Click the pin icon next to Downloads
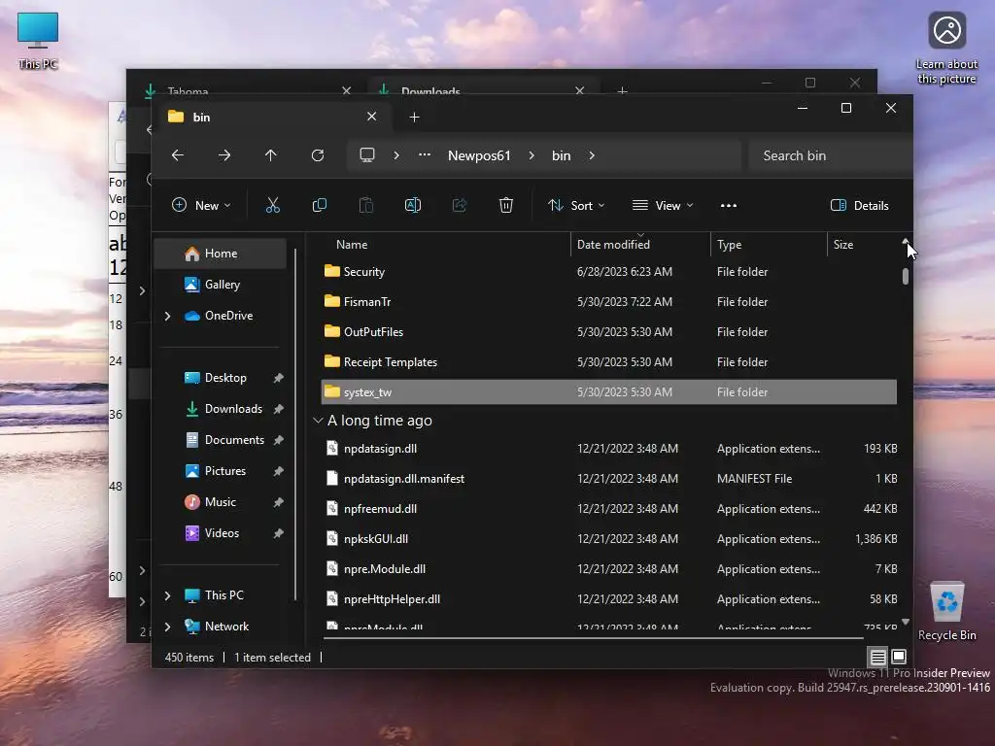The width and height of the screenshot is (995, 746). [278, 409]
